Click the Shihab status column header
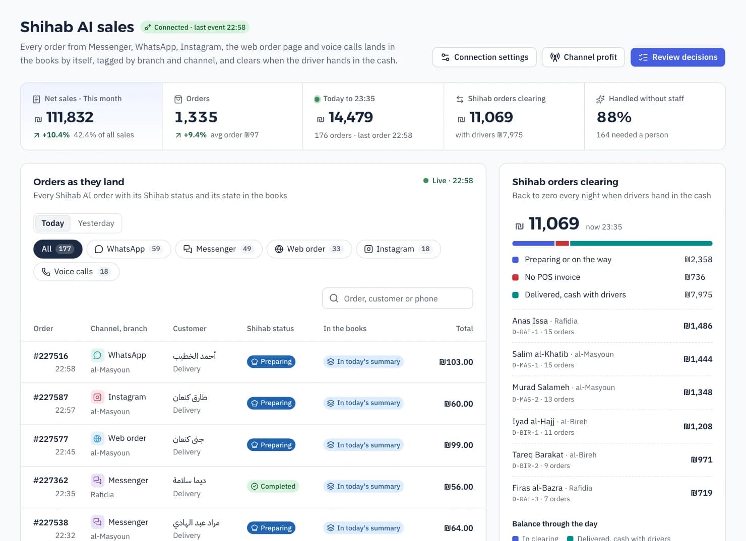Screen dimensions: 746x541 point(270,329)
